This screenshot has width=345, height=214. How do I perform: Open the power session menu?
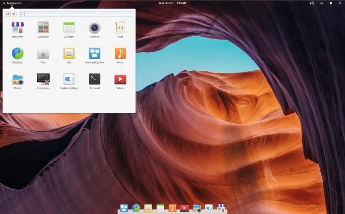(x=340, y=3)
